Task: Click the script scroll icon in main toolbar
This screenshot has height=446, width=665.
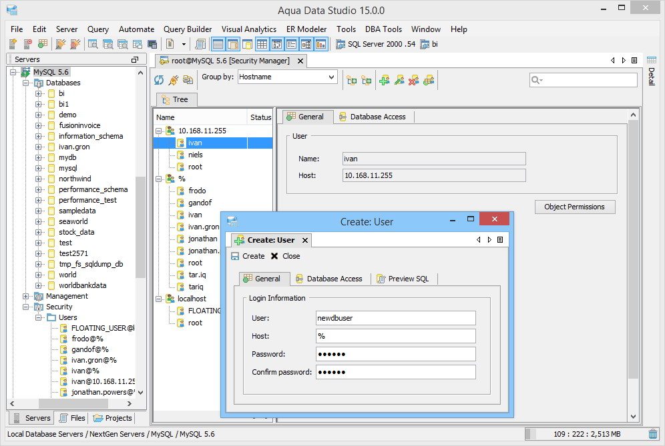Action: tap(200, 43)
